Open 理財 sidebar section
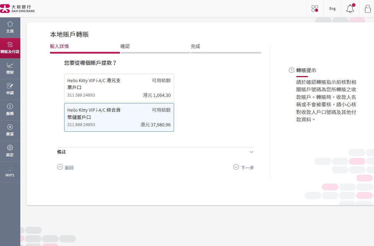The image size is (374, 246). 10,69
